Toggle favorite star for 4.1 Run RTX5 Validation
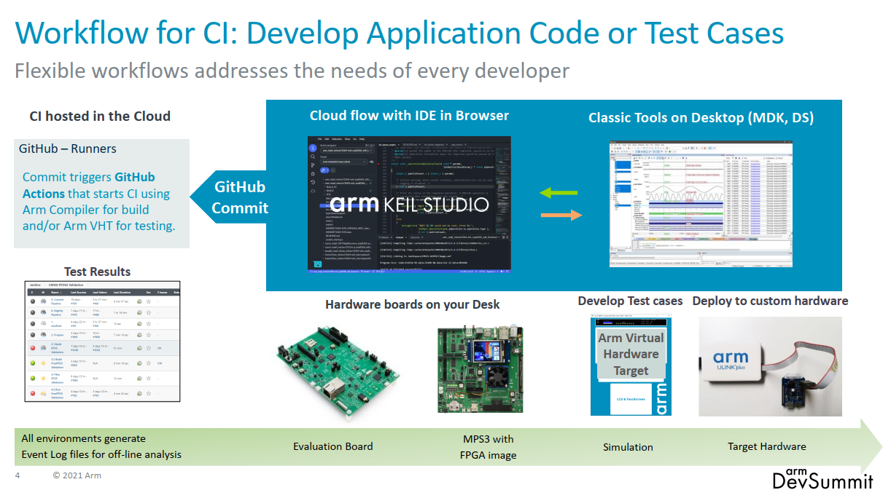 click(149, 378)
